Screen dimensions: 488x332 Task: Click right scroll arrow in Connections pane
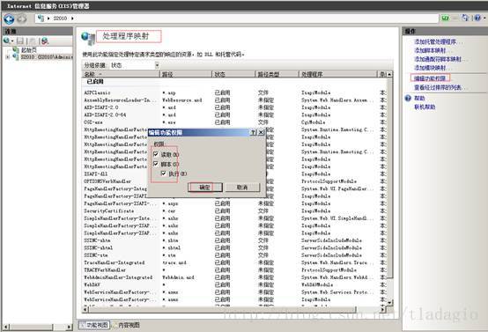pyautogui.click(x=69, y=327)
